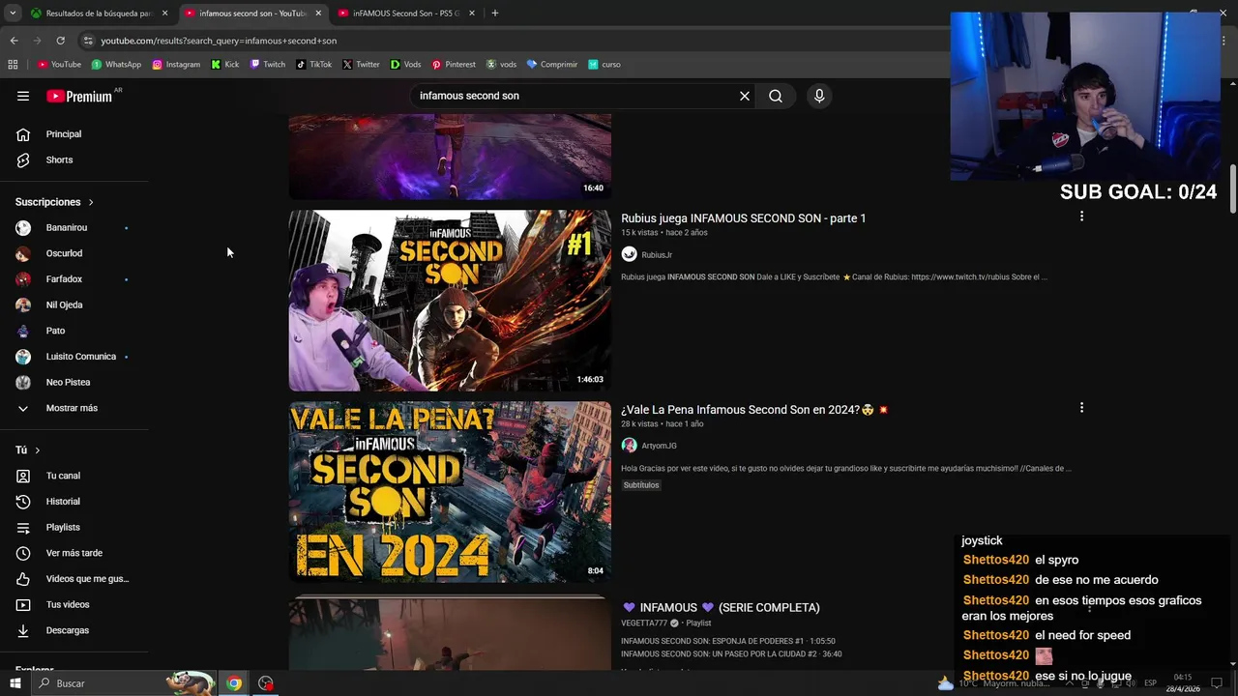Open the Comprimir bookmark

pos(552,65)
